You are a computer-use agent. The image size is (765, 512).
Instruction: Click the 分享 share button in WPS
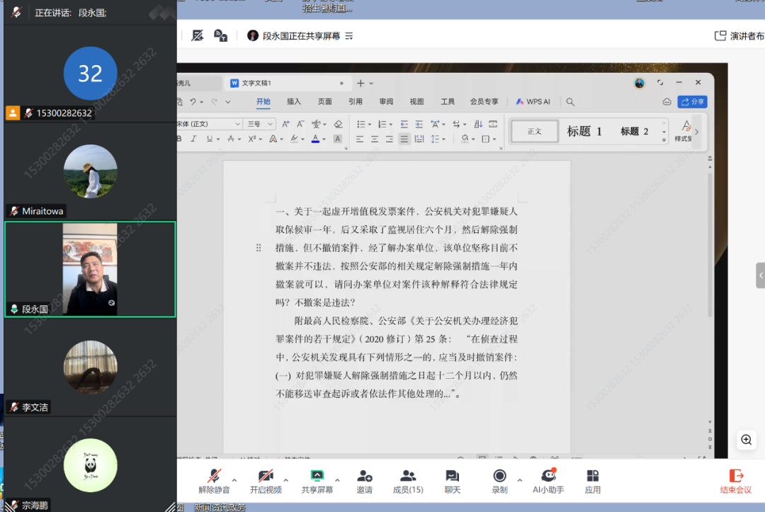[692, 101]
